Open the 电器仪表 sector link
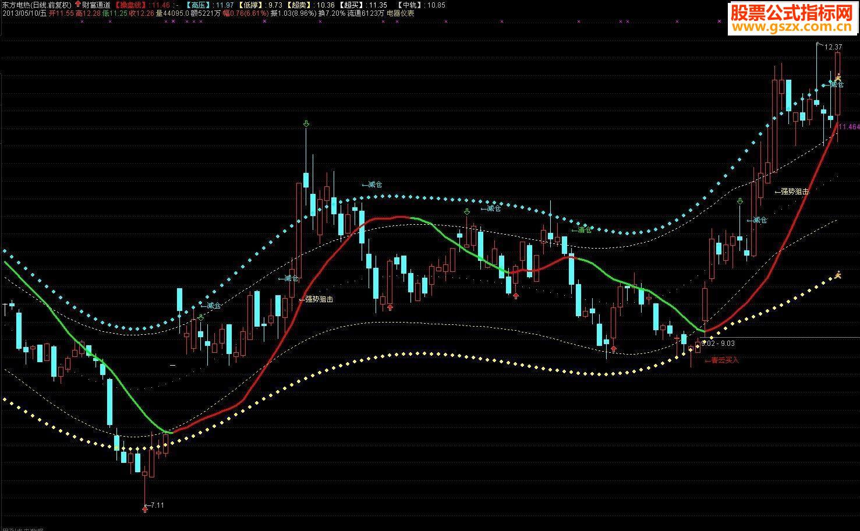The width and height of the screenshot is (860, 531). click(x=401, y=13)
